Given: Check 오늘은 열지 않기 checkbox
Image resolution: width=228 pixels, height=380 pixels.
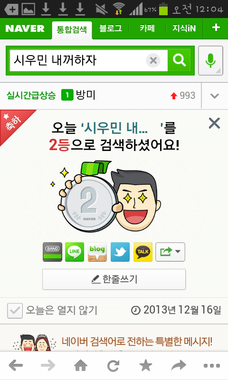Looking at the screenshot, I should [15, 311].
